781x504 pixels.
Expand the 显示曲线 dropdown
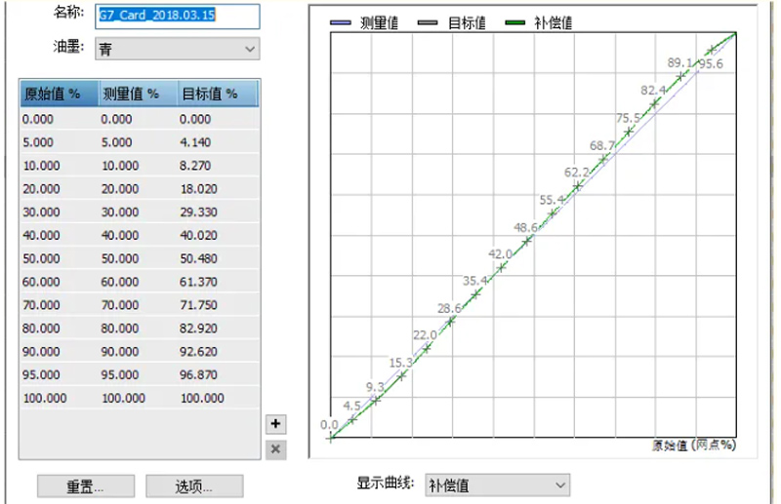coord(497,485)
